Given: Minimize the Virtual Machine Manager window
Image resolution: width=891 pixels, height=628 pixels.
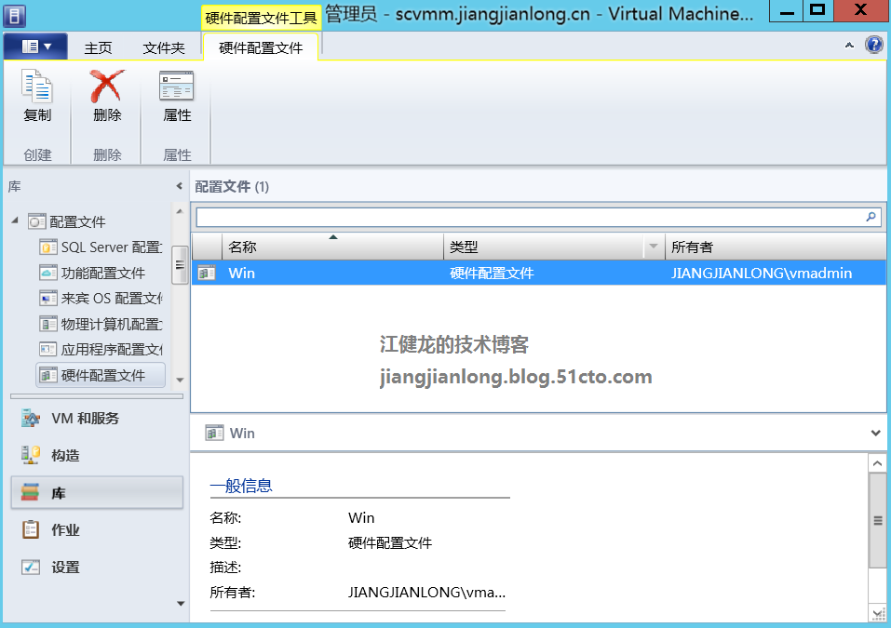Looking at the screenshot, I should 787,12.
